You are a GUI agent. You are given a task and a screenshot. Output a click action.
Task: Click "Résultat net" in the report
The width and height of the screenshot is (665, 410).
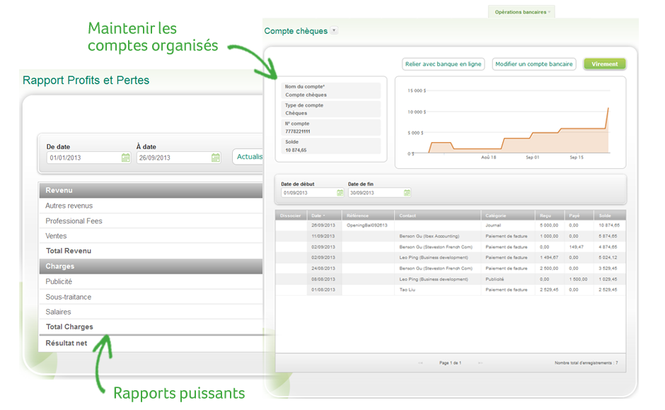click(x=67, y=341)
